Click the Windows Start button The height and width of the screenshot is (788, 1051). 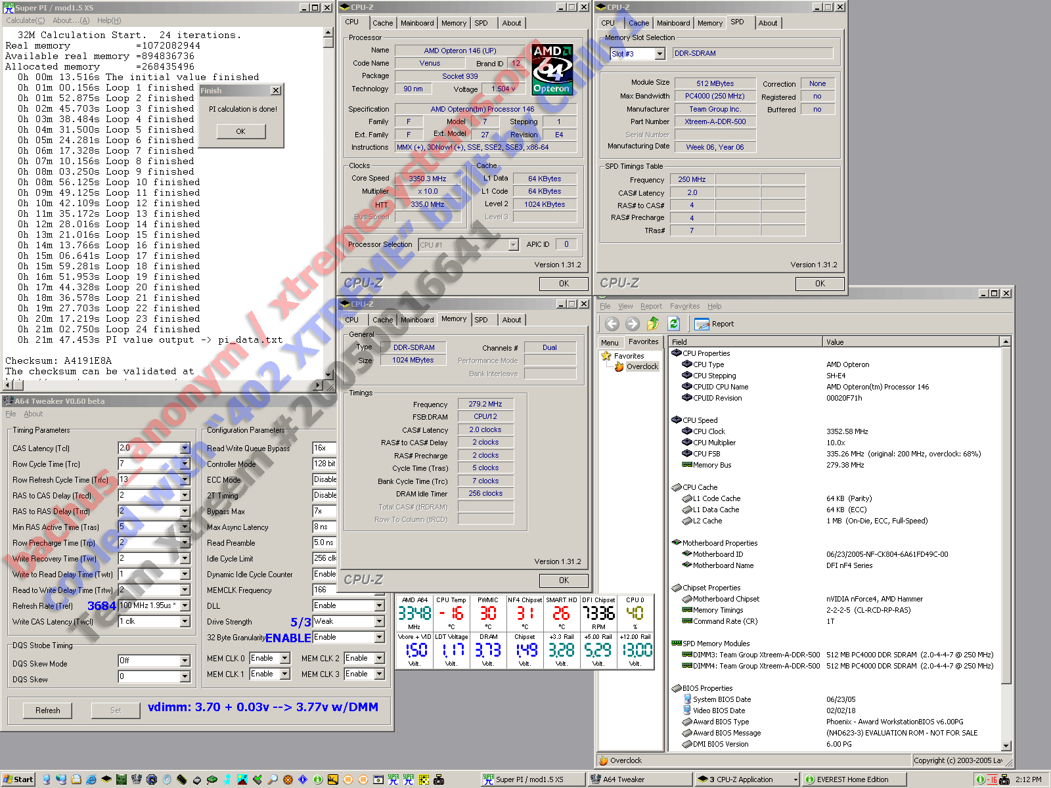coord(18,779)
